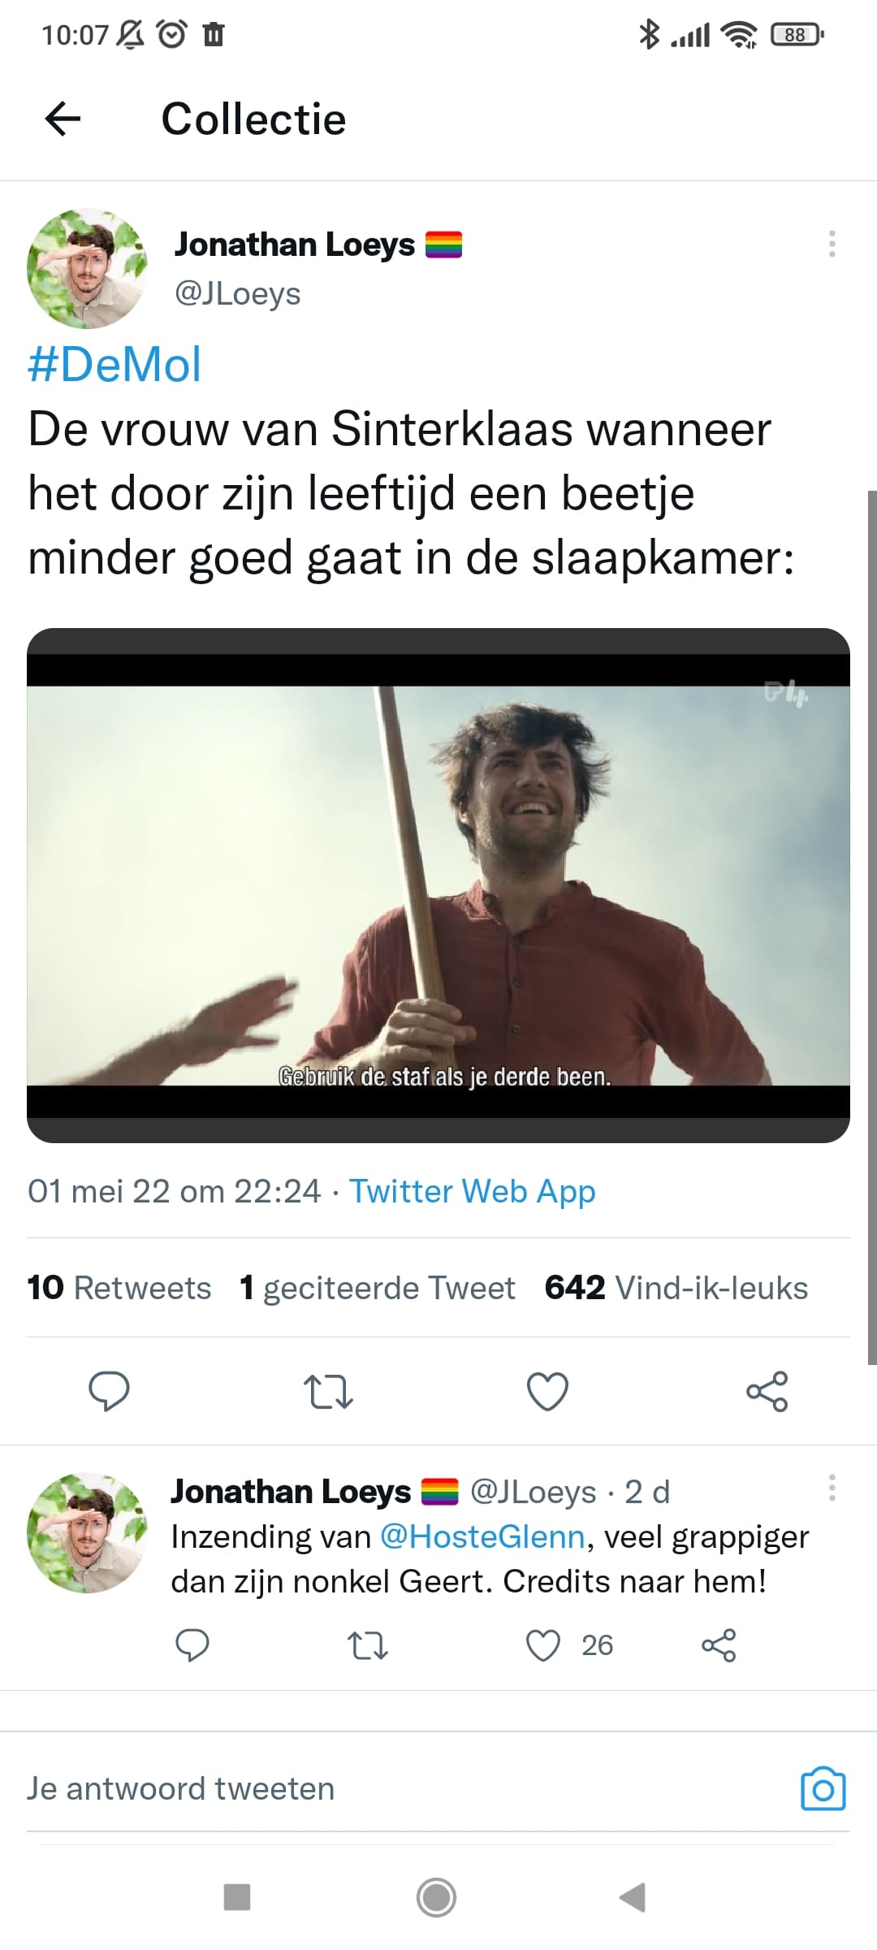Tap the back arrow next to Collectie
Viewport: 877px width, 1950px height.
coord(63,119)
